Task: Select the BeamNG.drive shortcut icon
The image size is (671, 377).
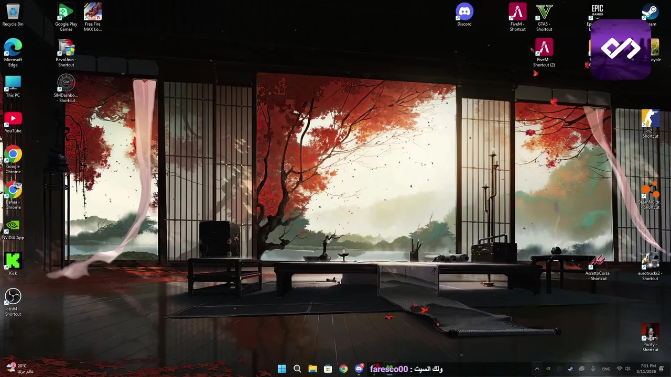Action: tap(650, 195)
